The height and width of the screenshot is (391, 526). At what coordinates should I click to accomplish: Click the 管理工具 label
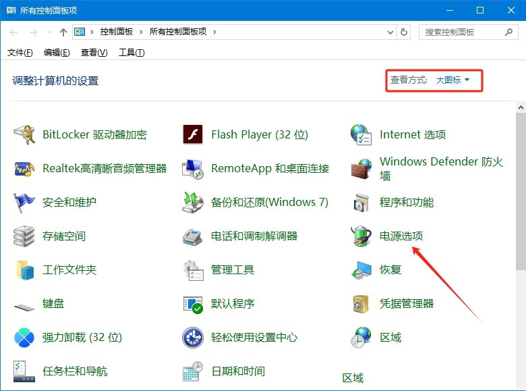point(233,269)
